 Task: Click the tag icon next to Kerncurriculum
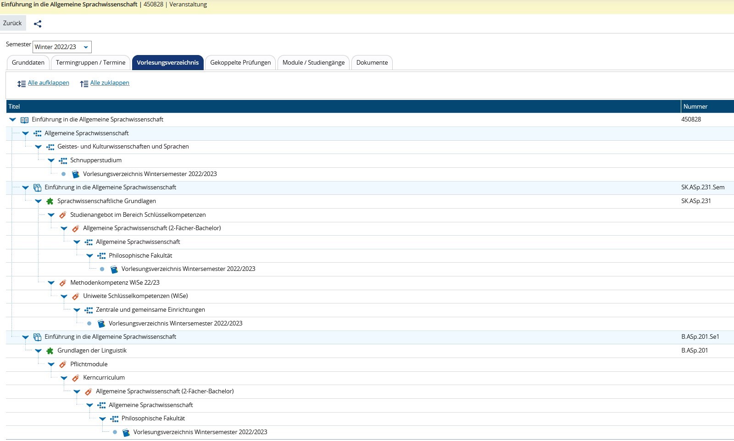pyautogui.click(x=76, y=378)
